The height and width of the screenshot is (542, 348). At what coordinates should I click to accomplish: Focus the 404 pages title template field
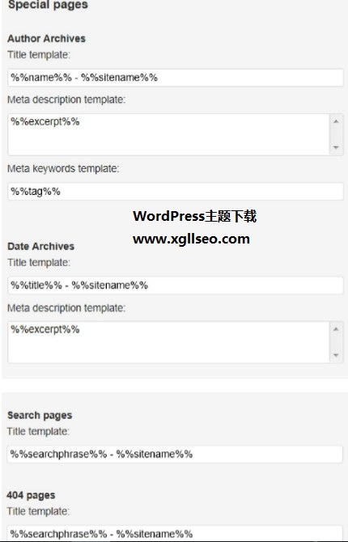pyautogui.click(x=175, y=533)
